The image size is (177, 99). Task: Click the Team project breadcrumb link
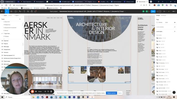[x=54, y=11]
